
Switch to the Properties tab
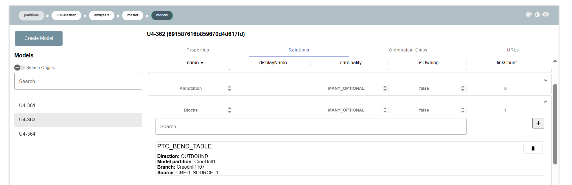pyautogui.click(x=198, y=50)
